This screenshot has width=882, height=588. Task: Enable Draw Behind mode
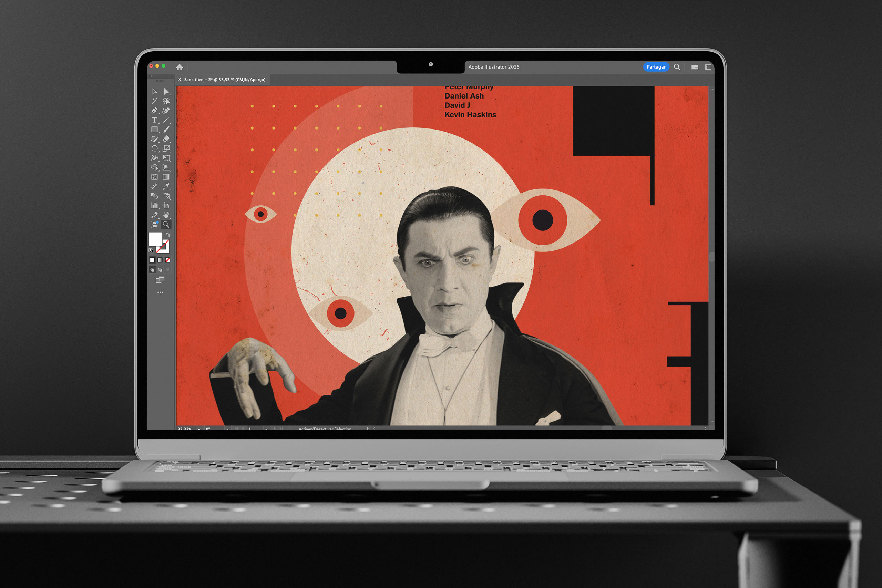point(160,270)
